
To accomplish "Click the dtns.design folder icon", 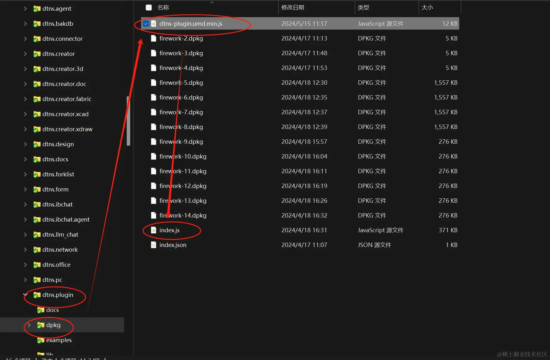I will 37,144.
